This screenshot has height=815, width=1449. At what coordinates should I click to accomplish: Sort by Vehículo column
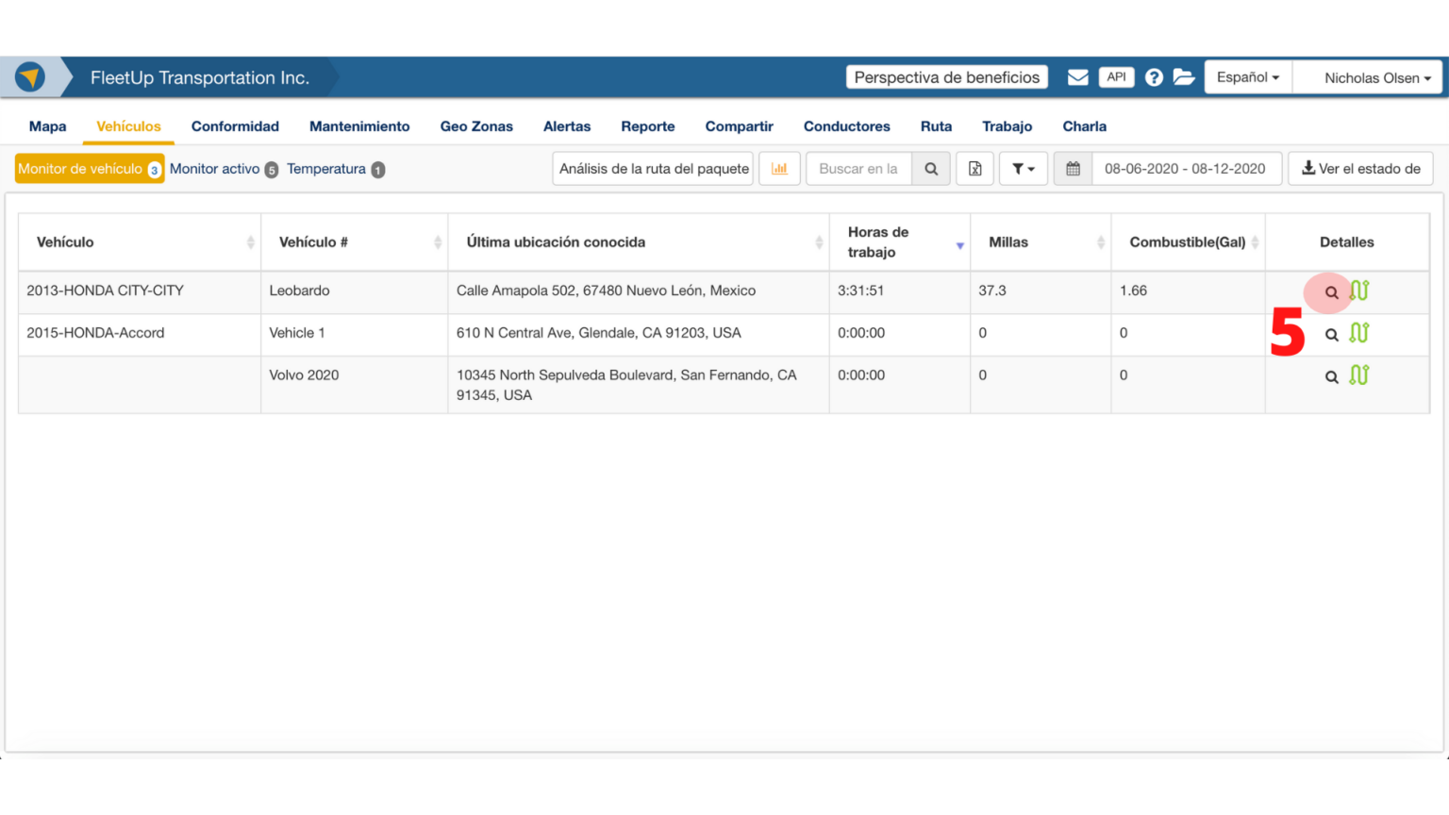pyautogui.click(x=140, y=242)
